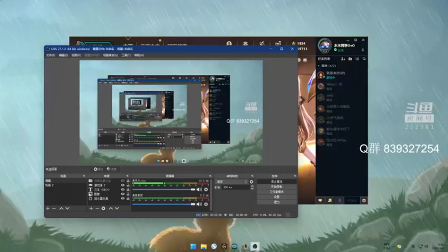Click the 工作室模式 button
Viewport: 448px width, 252px height.
[276, 192]
